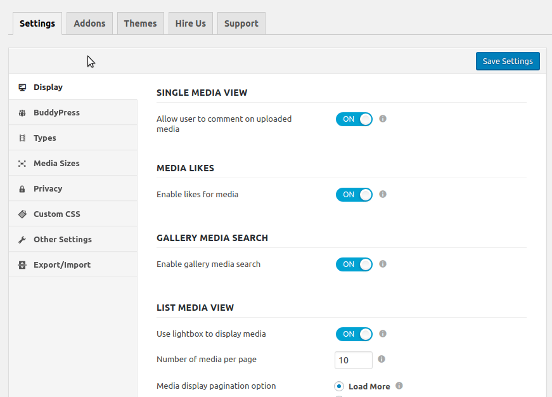This screenshot has height=397, width=552.
Task: Focus the number of media per page field
Action: click(x=353, y=360)
